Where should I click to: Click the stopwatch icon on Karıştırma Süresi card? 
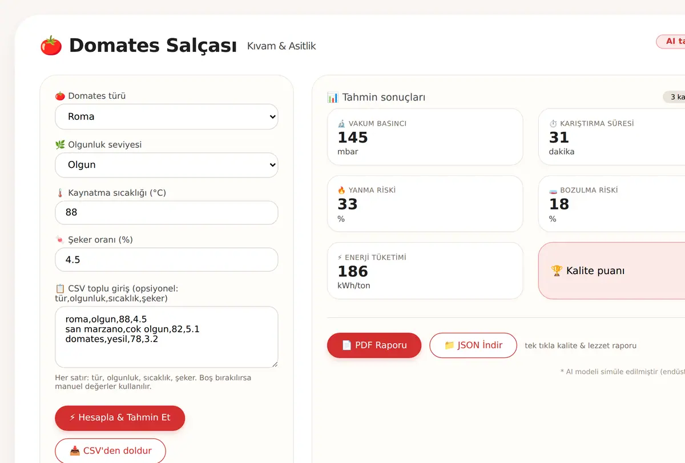(553, 123)
